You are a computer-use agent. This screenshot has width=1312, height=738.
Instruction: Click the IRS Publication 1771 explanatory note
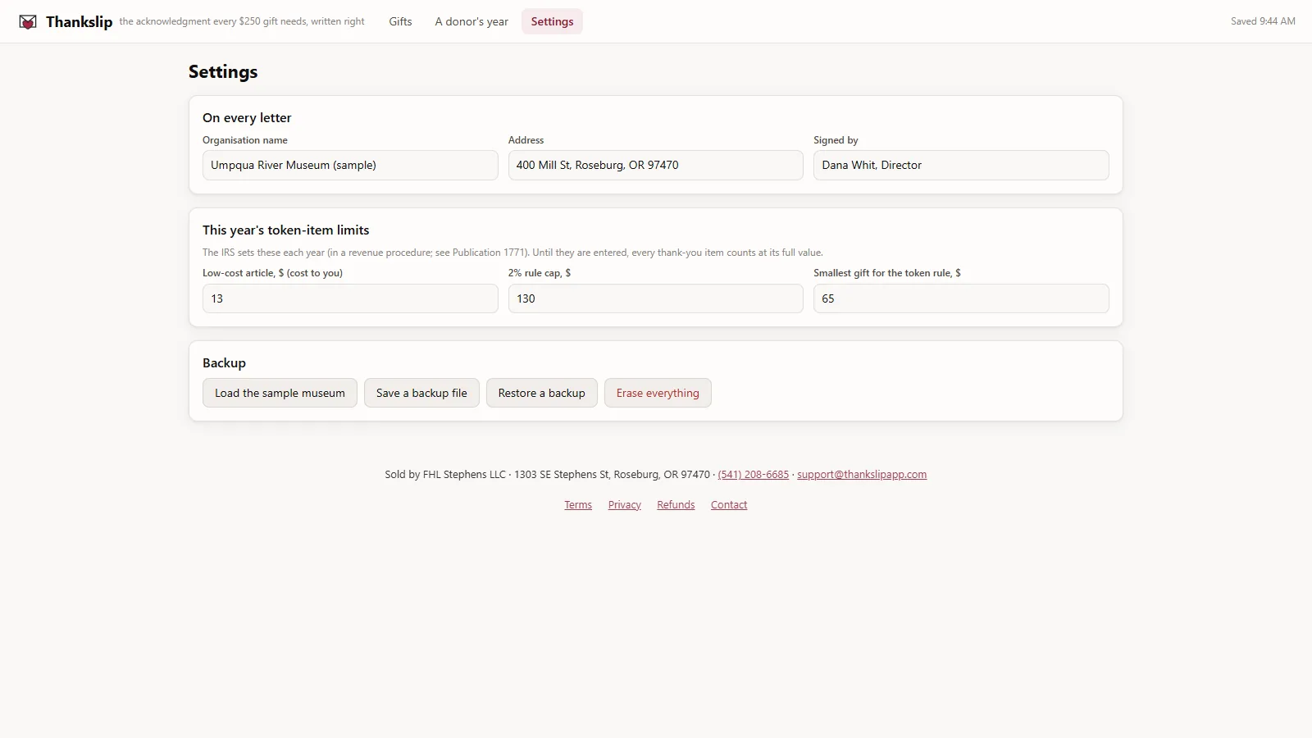[x=512, y=253]
